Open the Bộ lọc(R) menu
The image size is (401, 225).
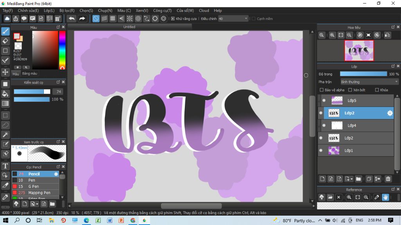[67, 11]
